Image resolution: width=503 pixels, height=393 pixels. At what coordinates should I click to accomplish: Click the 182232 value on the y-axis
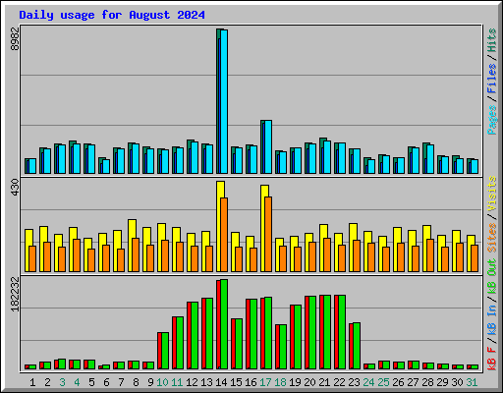[15, 294]
